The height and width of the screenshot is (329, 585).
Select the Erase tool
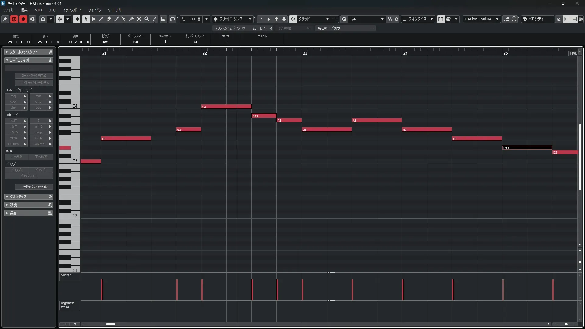pos(109,19)
